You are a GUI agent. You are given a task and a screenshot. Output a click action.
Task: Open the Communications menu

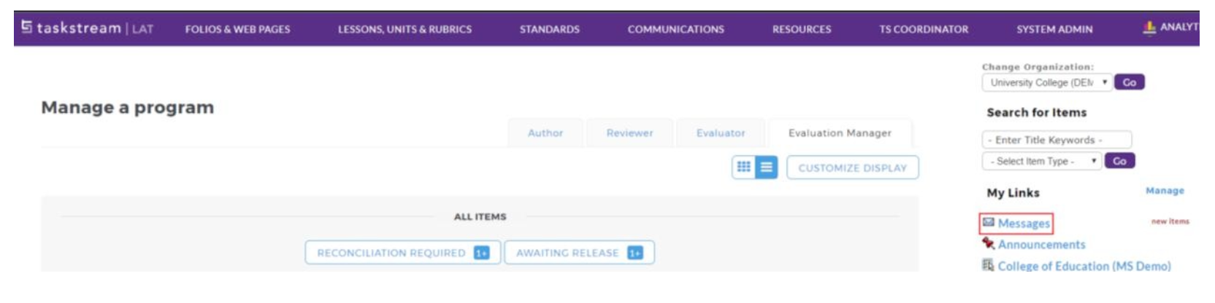click(x=676, y=29)
